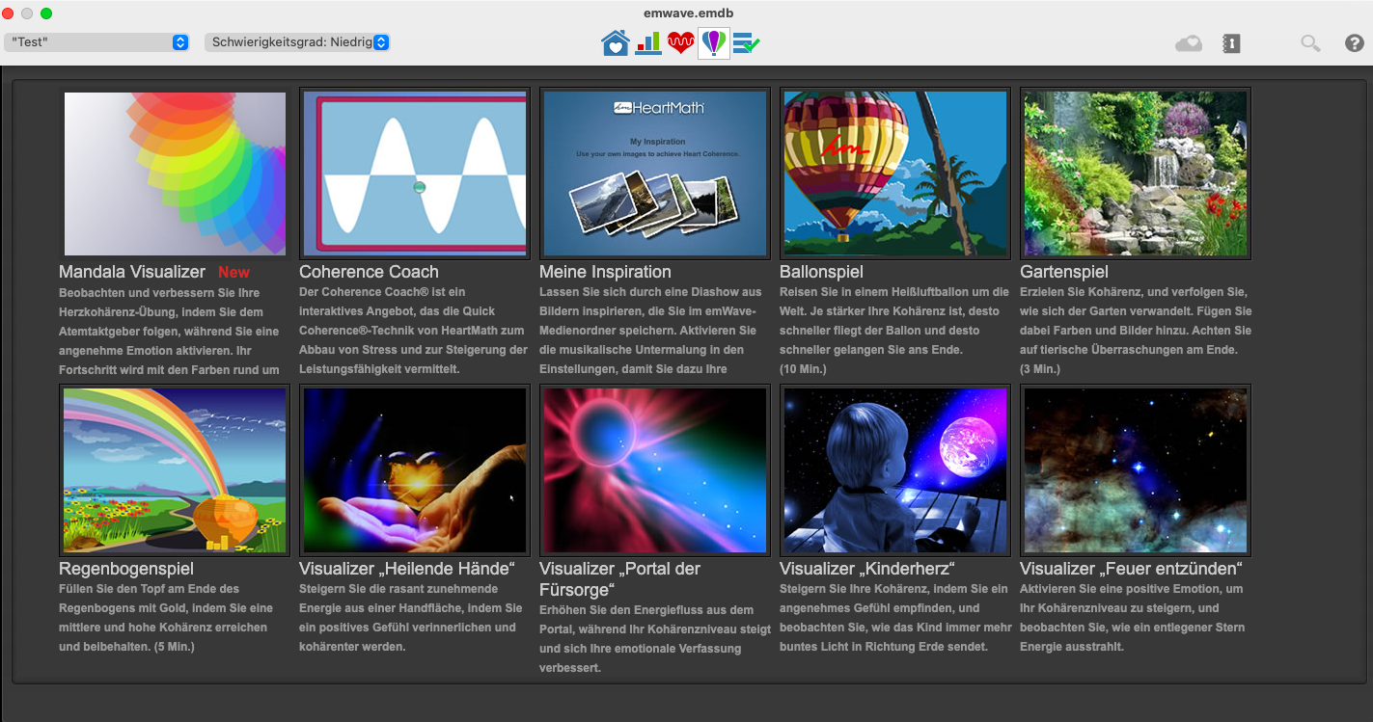1373x722 pixels.
Task: Click the "(10 Min.)" duration text
Action: (803, 369)
